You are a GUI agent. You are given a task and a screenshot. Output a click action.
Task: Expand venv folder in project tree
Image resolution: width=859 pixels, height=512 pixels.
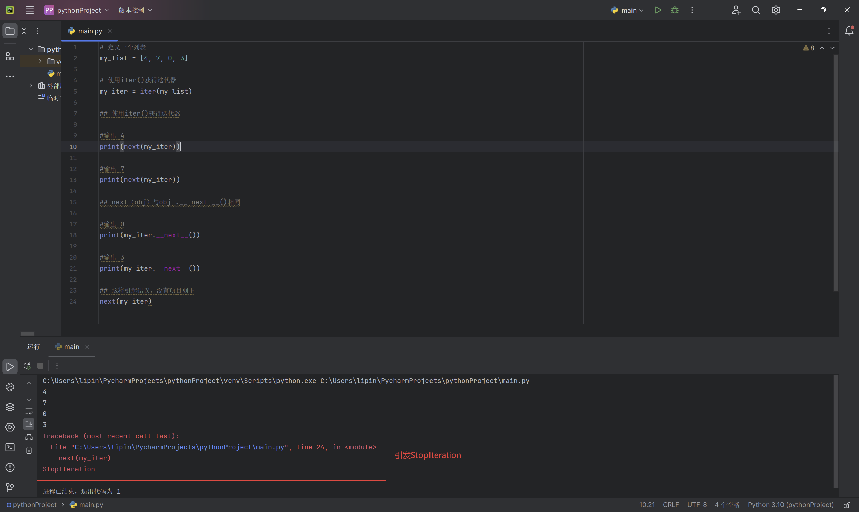click(x=40, y=61)
